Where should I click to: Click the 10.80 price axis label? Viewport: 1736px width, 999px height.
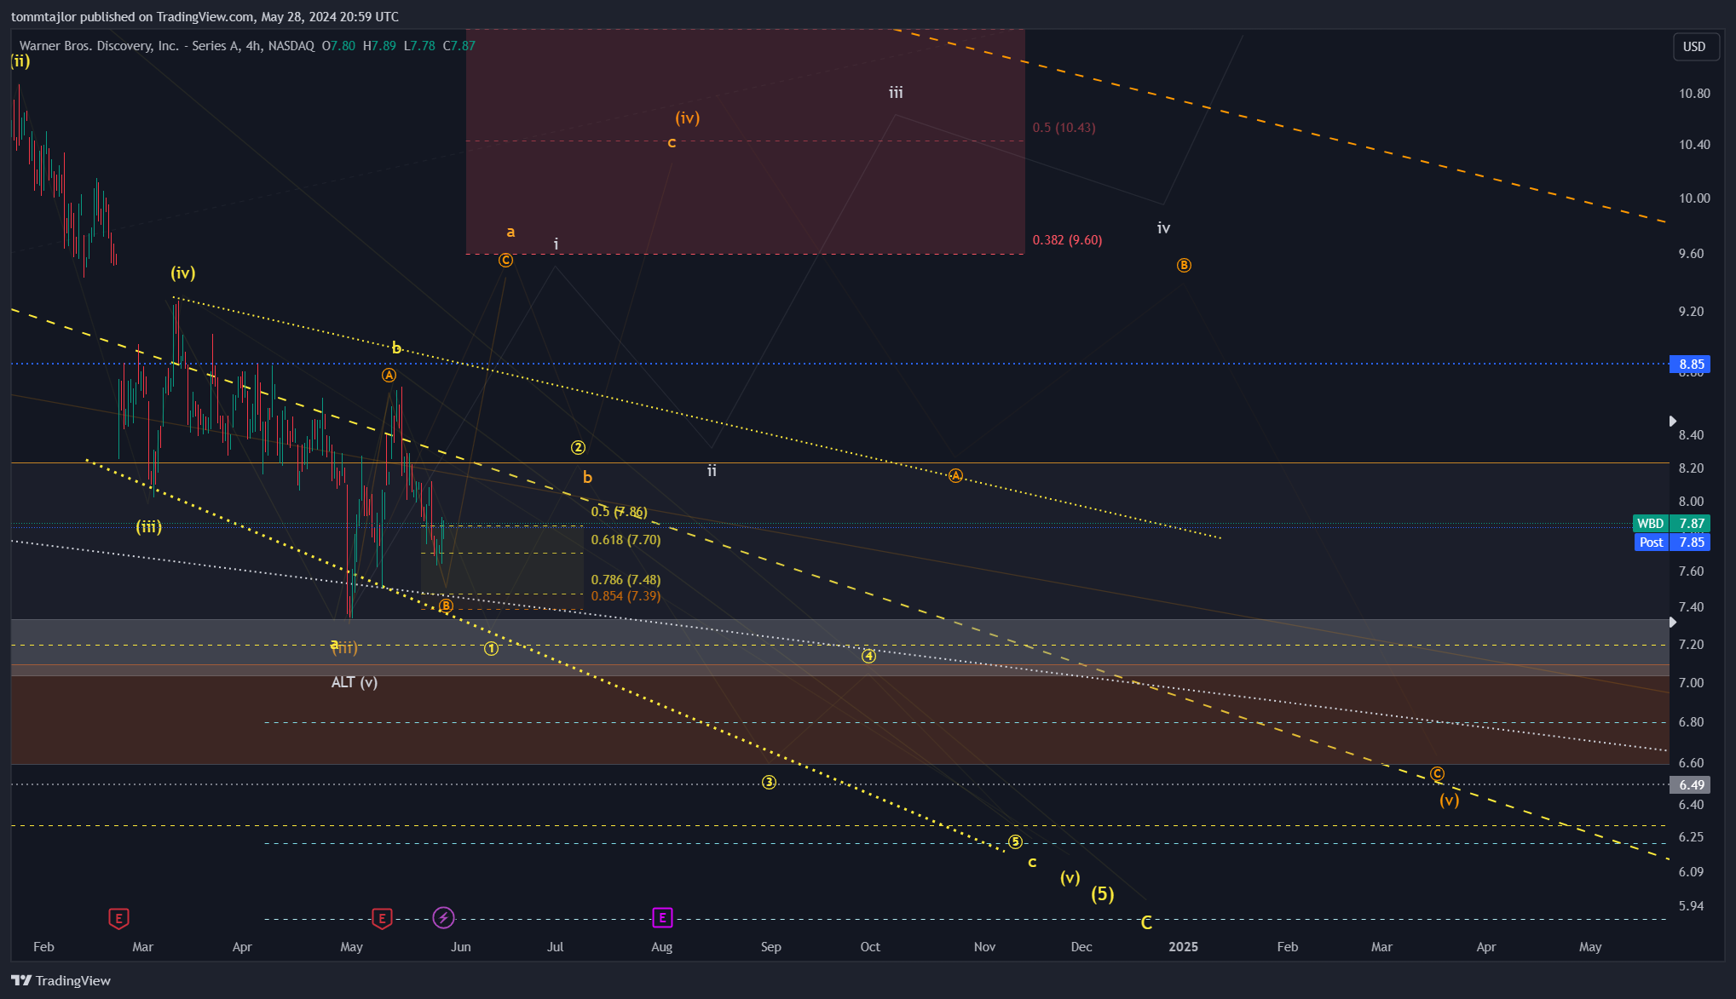(1694, 94)
